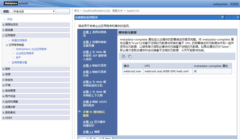Expand the 资源 section
The image size is (240, 139).
tap(3, 74)
